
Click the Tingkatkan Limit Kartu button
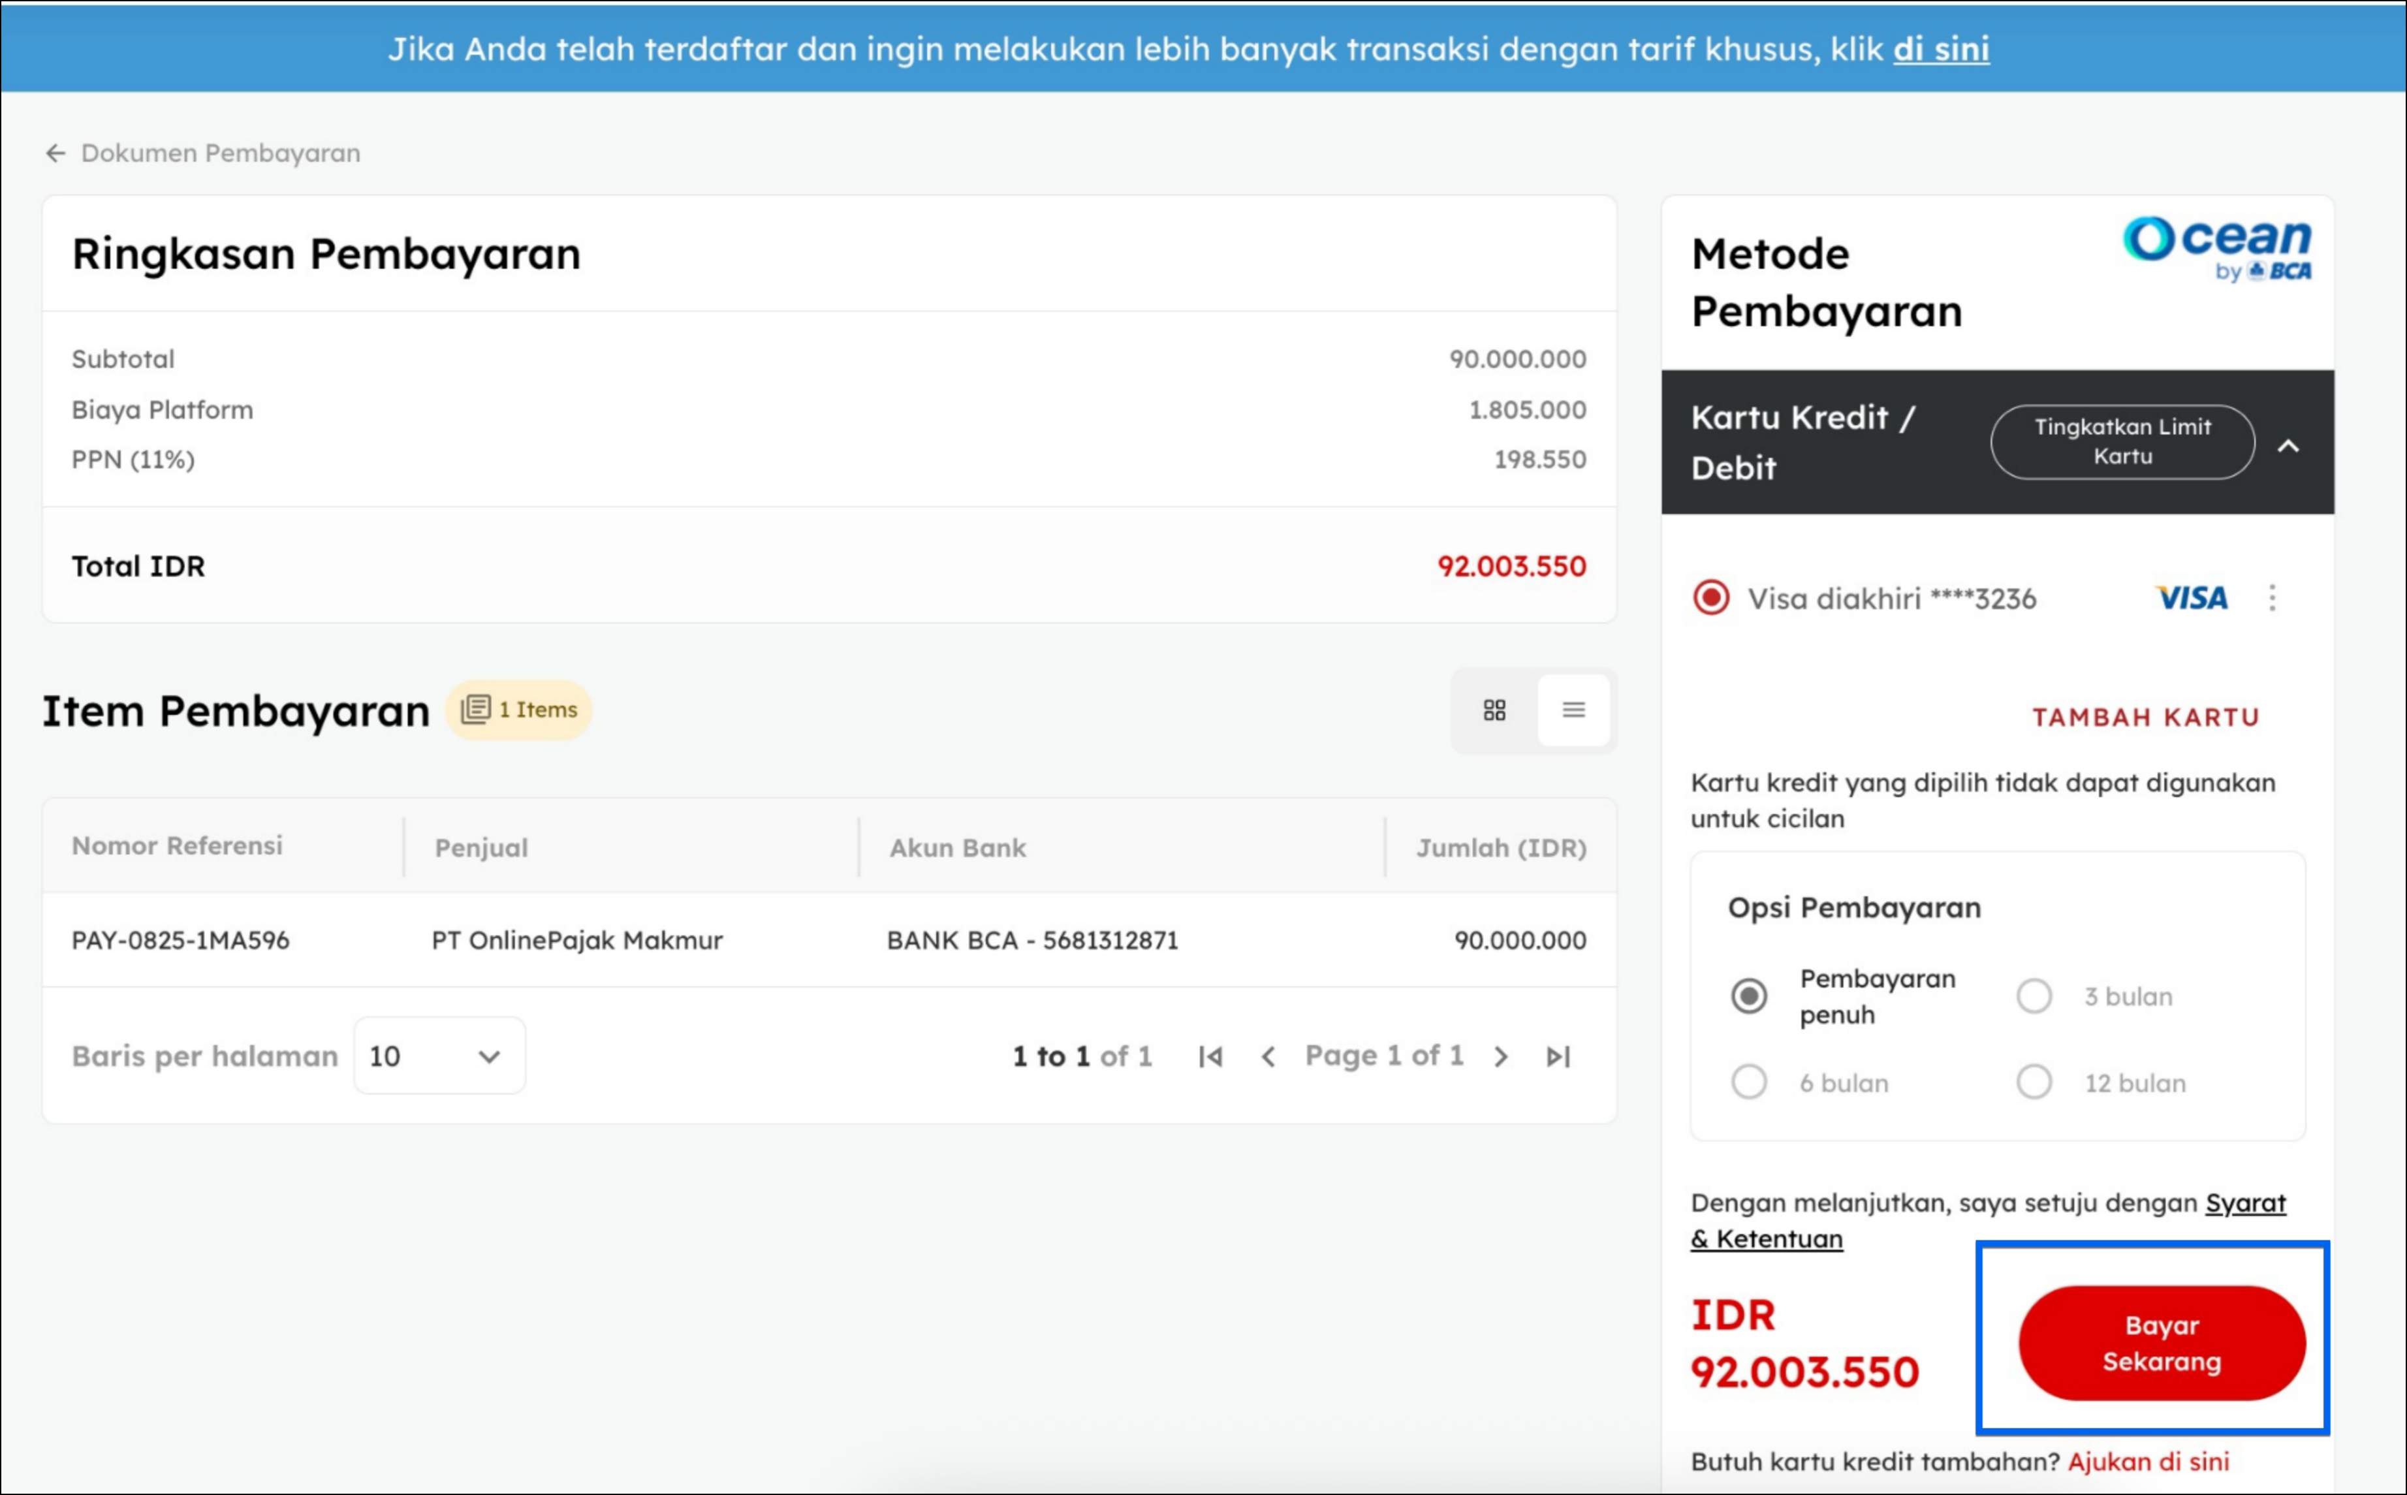click(2122, 442)
